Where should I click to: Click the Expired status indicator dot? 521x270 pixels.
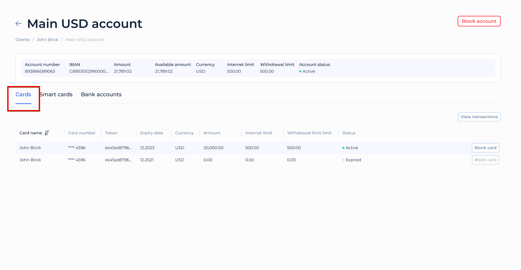343,160
